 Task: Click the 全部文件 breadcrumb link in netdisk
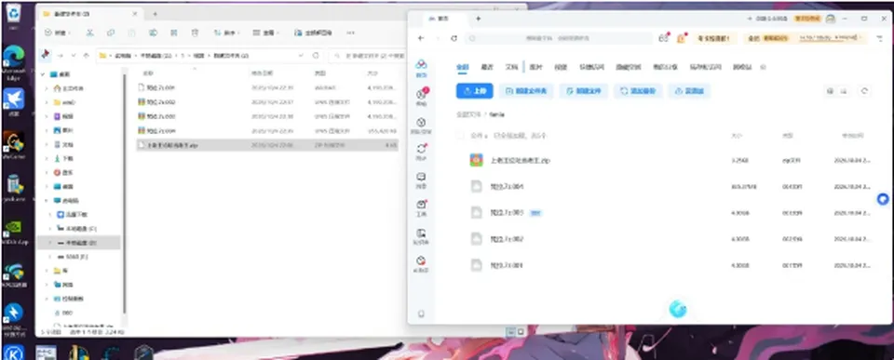pyautogui.click(x=468, y=114)
